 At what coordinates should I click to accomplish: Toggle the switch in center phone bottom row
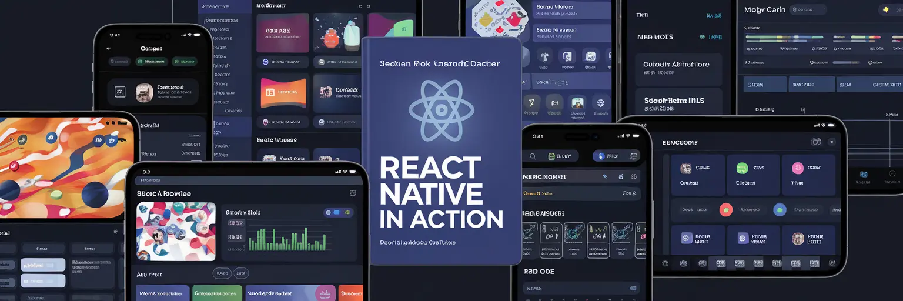click(633, 288)
